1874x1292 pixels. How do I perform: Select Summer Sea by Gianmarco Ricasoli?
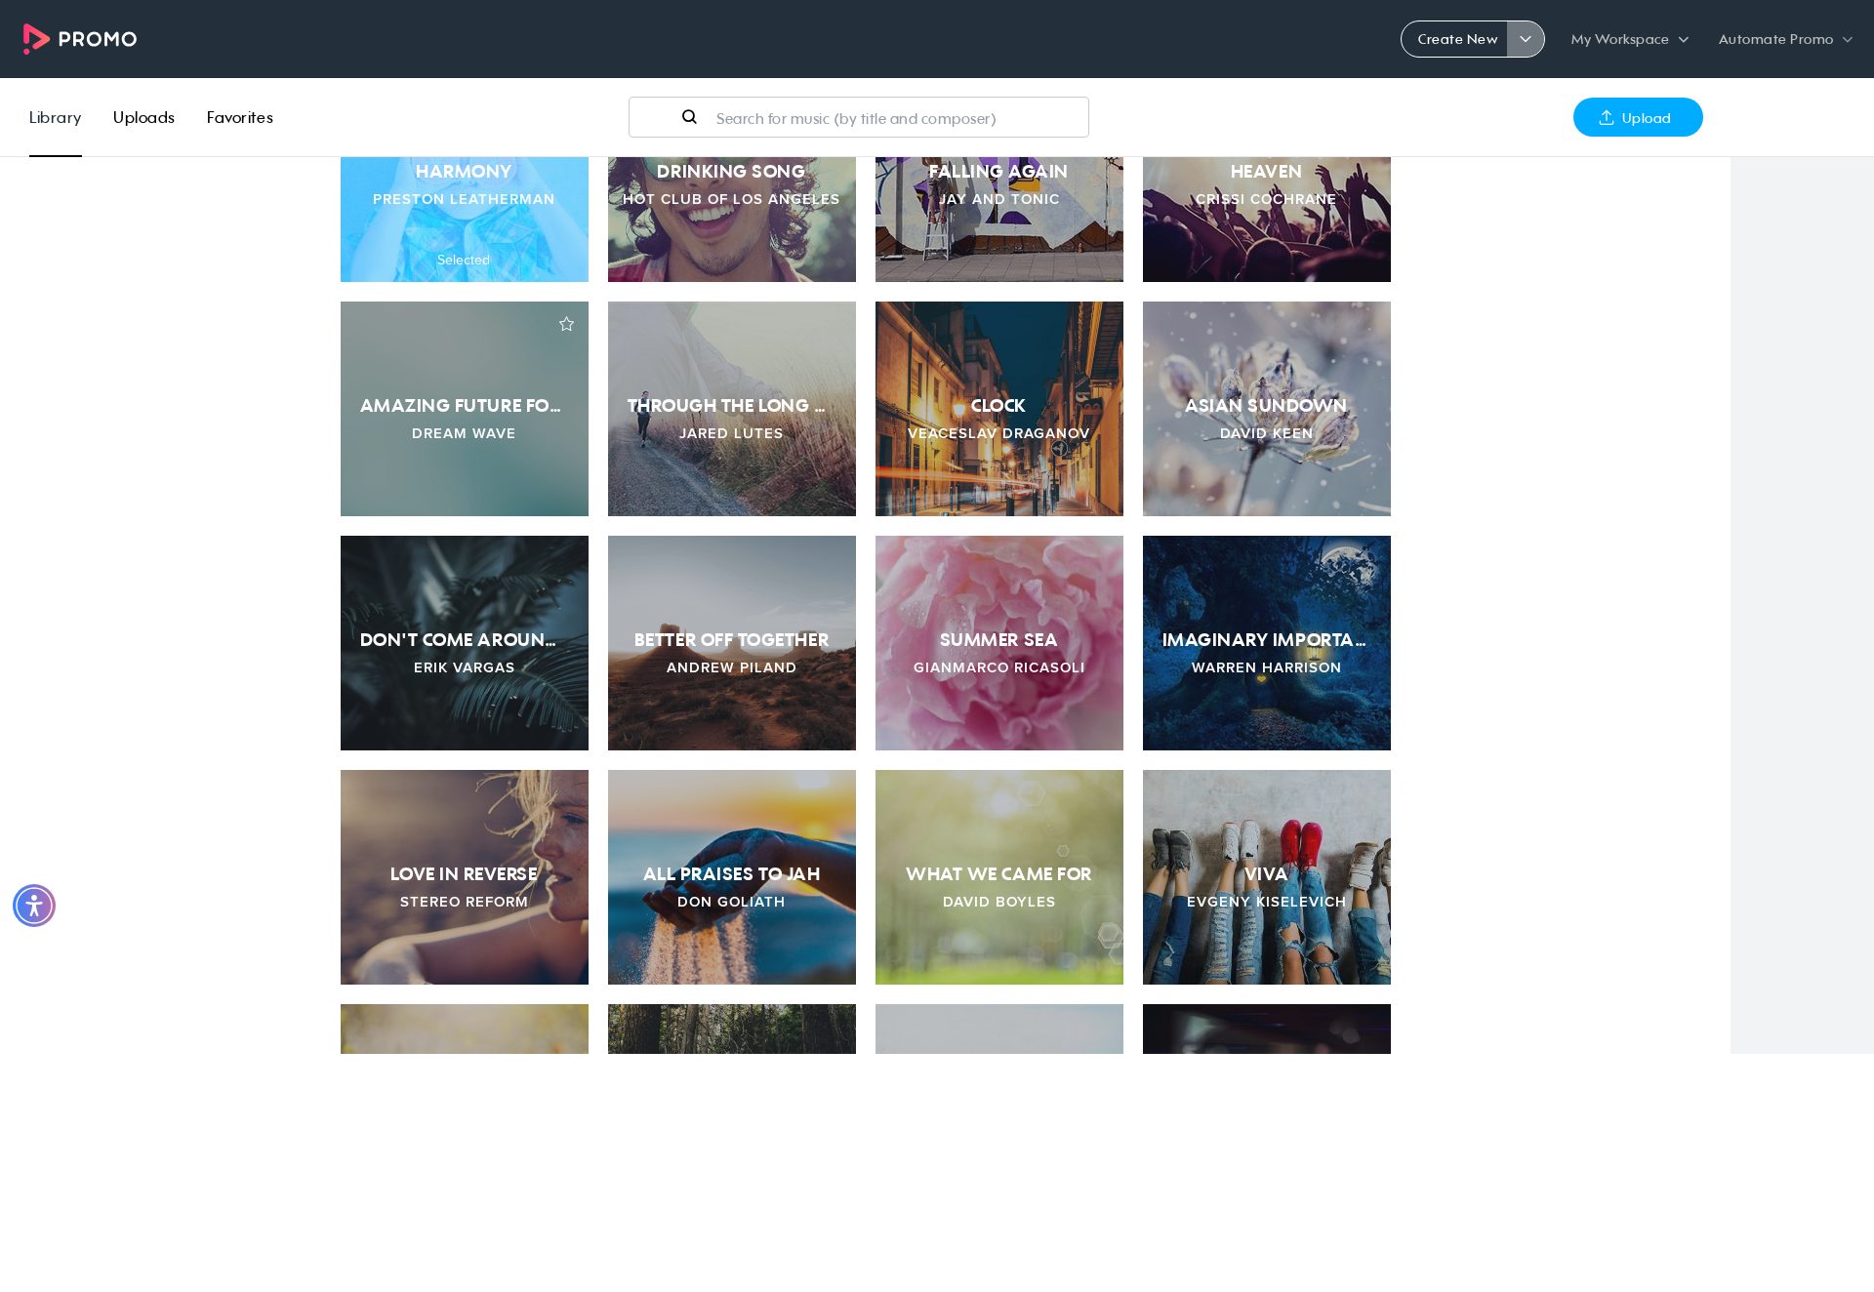point(999,643)
